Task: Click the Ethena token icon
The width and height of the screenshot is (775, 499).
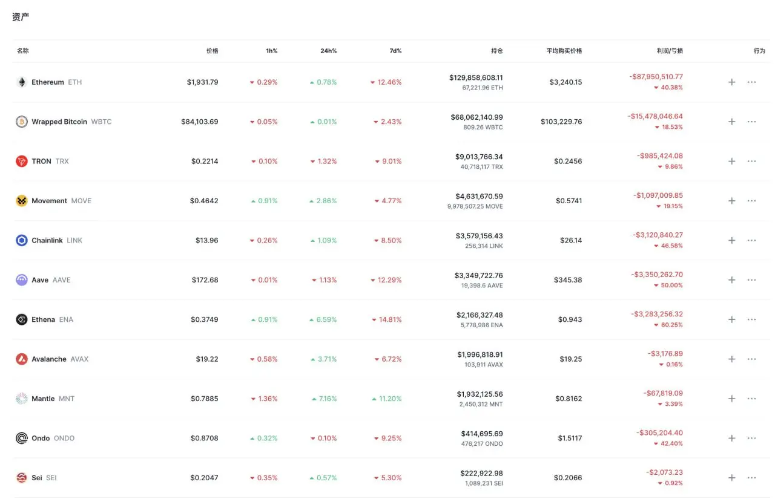Action: pyautogui.click(x=22, y=319)
